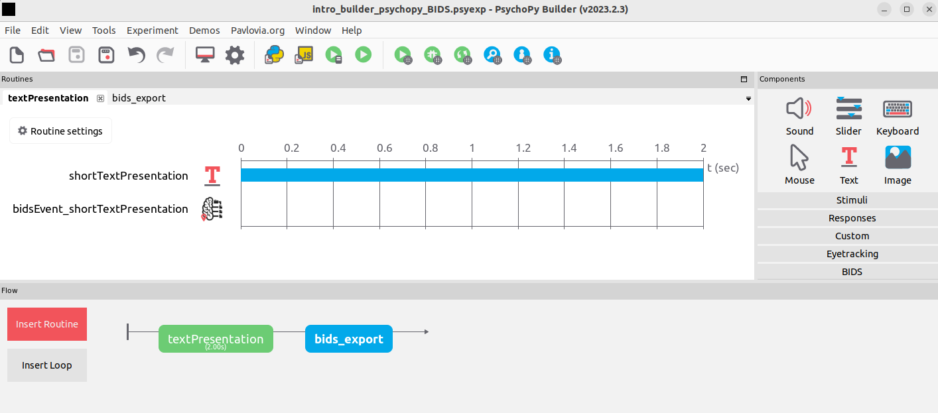This screenshot has height=413, width=938.
Task: Expand the Eyetracking components section
Action: point(852,254)
